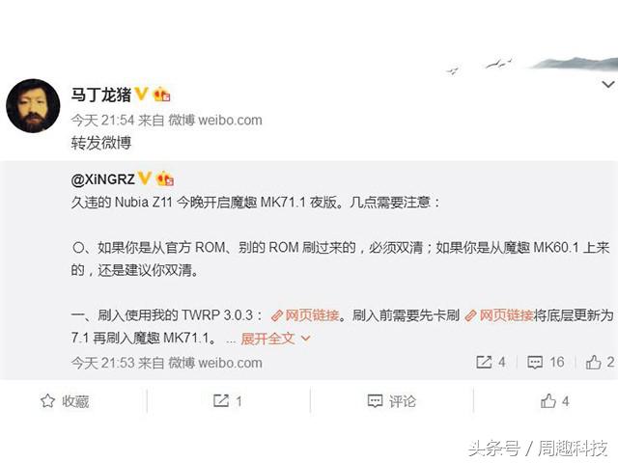The height and width of the screenshot is (463, 618).
Task: Open the 马丁龙猪 username link
Action: click(100, 95)
